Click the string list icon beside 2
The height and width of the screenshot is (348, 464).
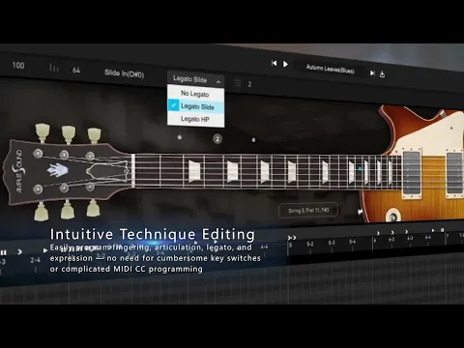(x=238, y=83)
